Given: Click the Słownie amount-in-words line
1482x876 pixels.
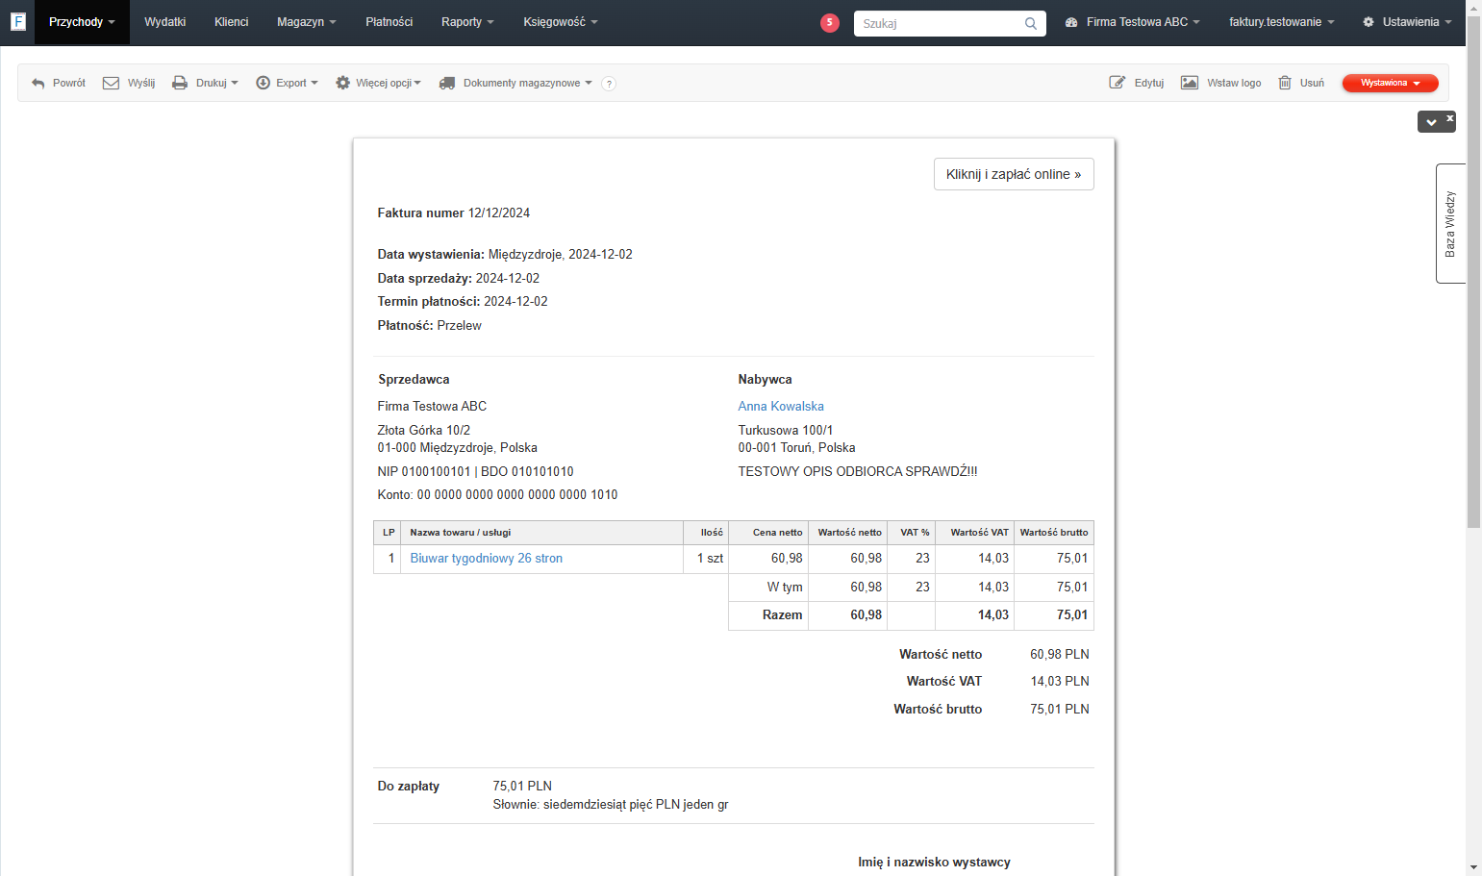Looking at the screenshot, I should tap(611, 805).
